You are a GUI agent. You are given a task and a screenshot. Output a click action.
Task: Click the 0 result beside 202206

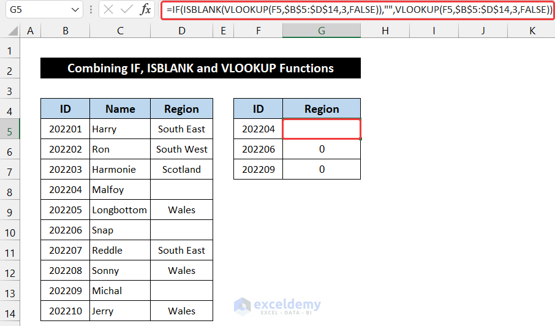click(322, 149)
